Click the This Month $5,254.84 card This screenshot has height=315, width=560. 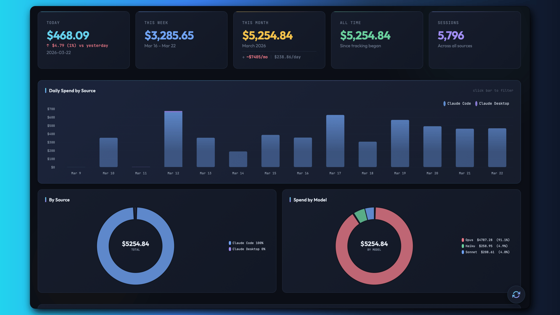click(279, 40)
